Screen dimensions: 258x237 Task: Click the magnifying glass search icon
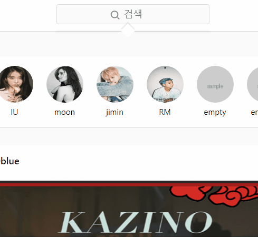click(115, 15)
